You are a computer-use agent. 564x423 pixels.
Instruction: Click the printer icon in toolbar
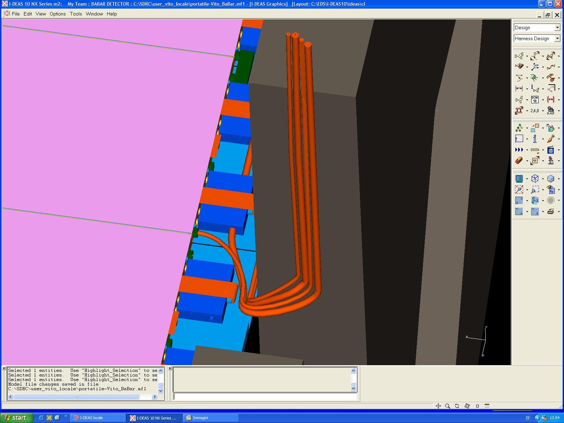tap(551, 211)
